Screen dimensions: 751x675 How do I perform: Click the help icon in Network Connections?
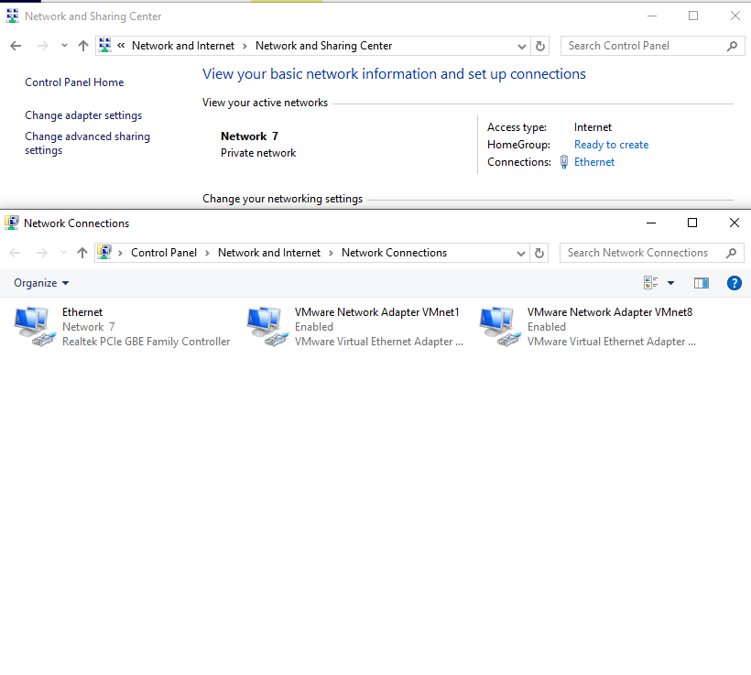point(734,283)
